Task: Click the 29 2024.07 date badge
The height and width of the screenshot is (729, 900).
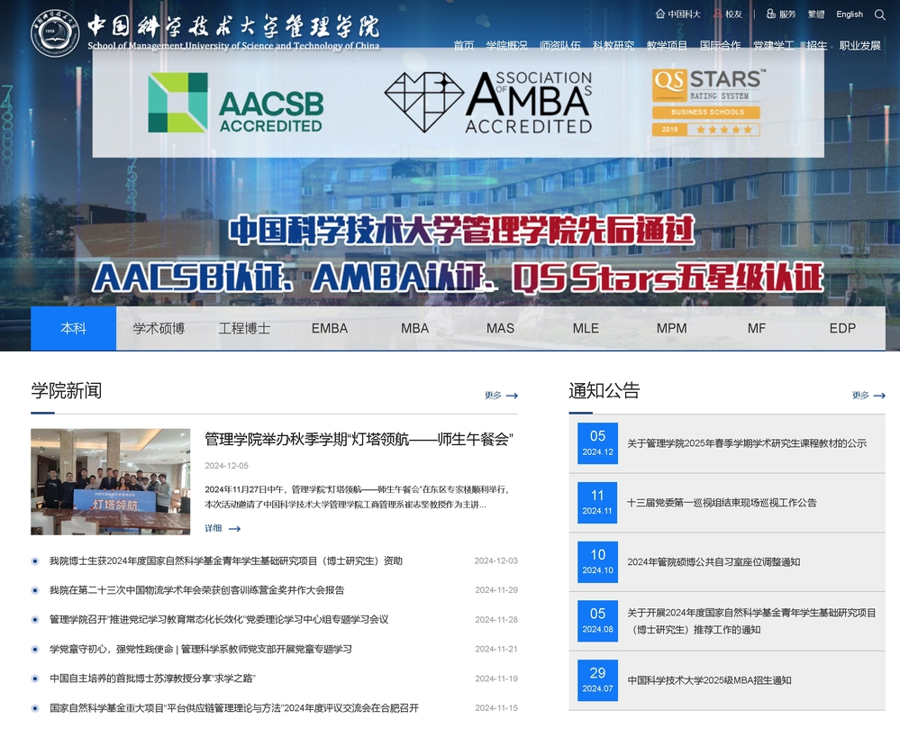Action: click(x=597, y=680)
